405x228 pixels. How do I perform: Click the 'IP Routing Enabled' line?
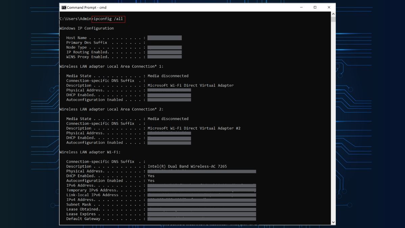(x=124, y=52)
